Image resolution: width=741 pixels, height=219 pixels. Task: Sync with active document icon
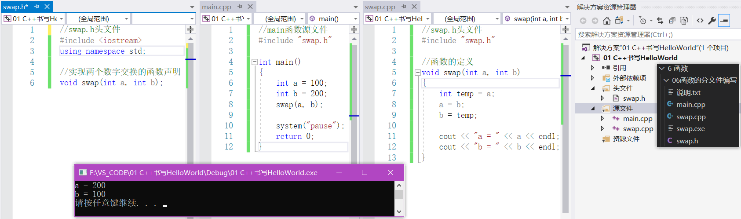[660, 21]
